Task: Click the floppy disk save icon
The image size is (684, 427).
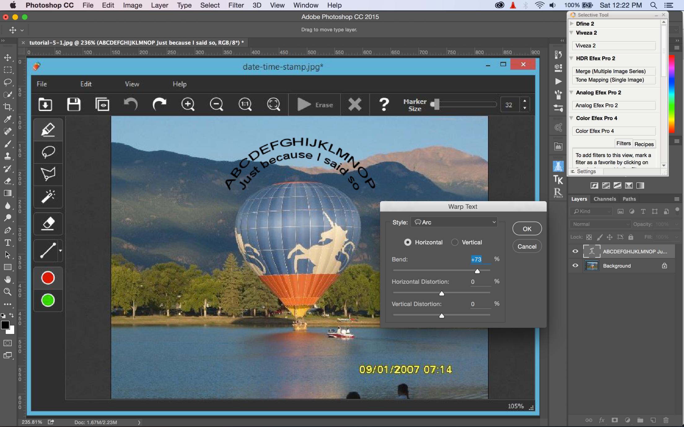Action: (74, 105)
